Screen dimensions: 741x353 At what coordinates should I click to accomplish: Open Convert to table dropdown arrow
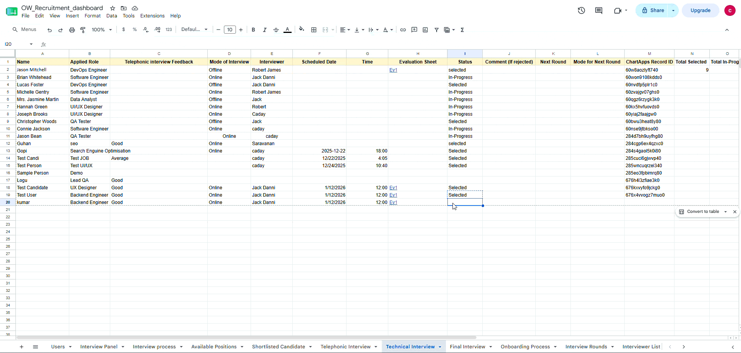click(726, 212)
